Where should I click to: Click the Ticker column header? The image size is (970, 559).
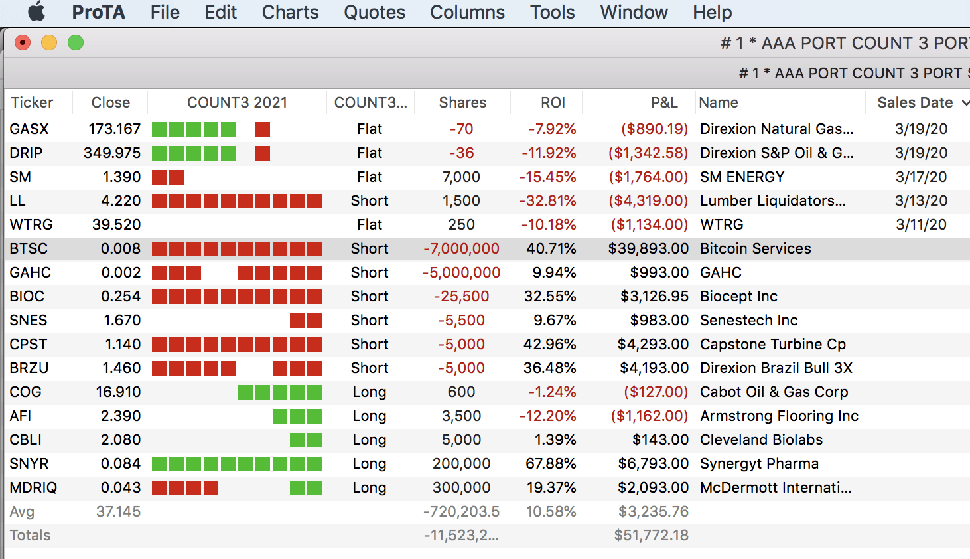click(x=32, y=103)
